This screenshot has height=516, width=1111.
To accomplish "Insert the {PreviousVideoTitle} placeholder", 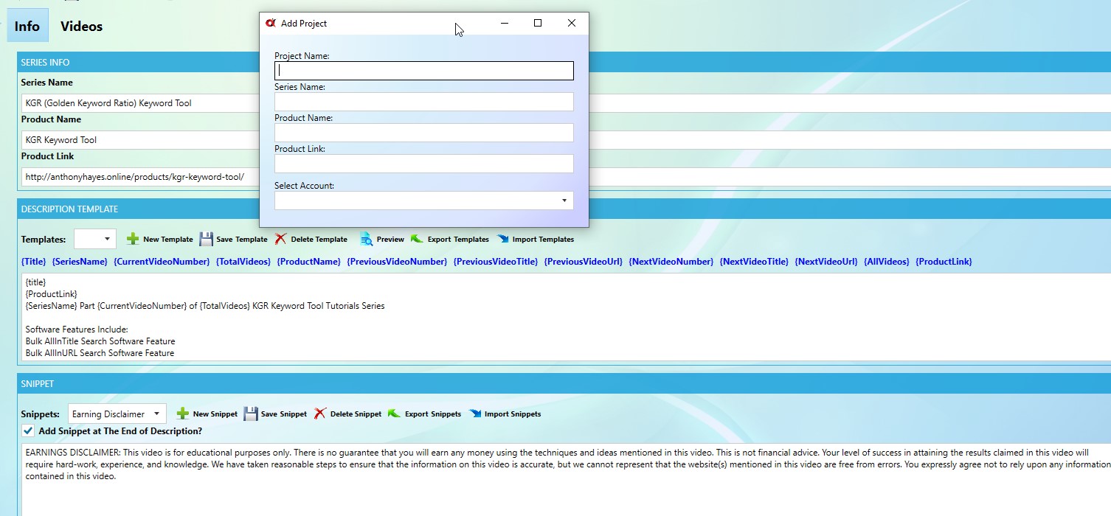I will click(x=496, y=262).
